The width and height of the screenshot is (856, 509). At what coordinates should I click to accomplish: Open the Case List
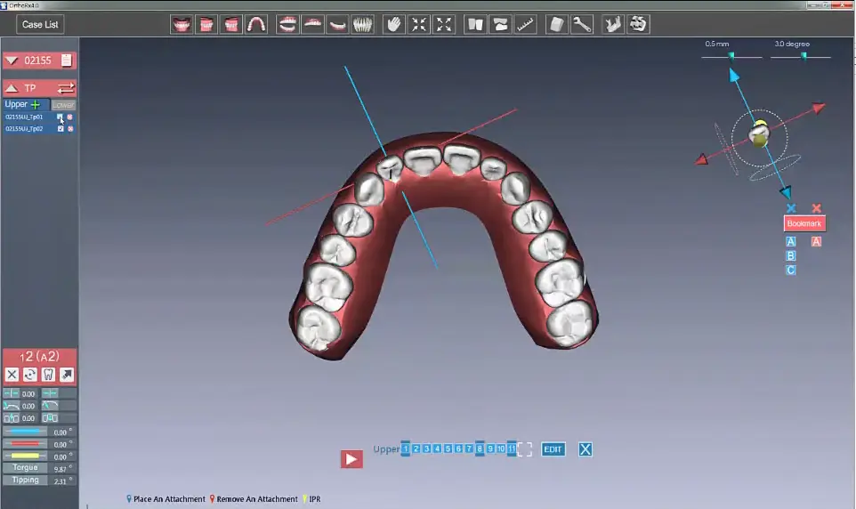[x=40, y=25]
